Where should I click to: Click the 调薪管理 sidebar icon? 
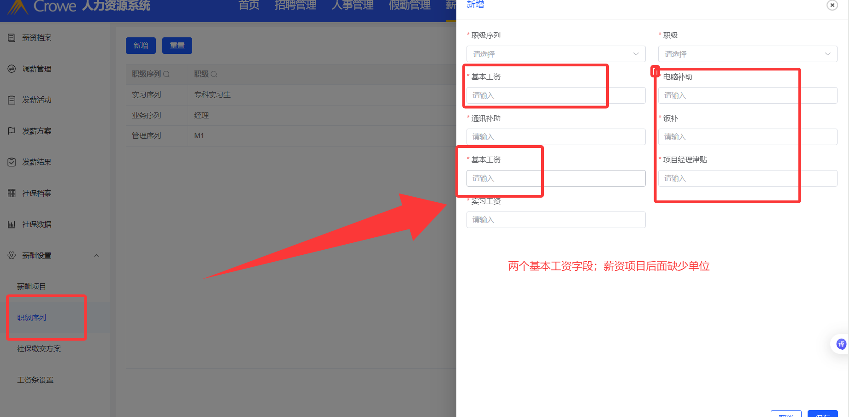(12, 69)
